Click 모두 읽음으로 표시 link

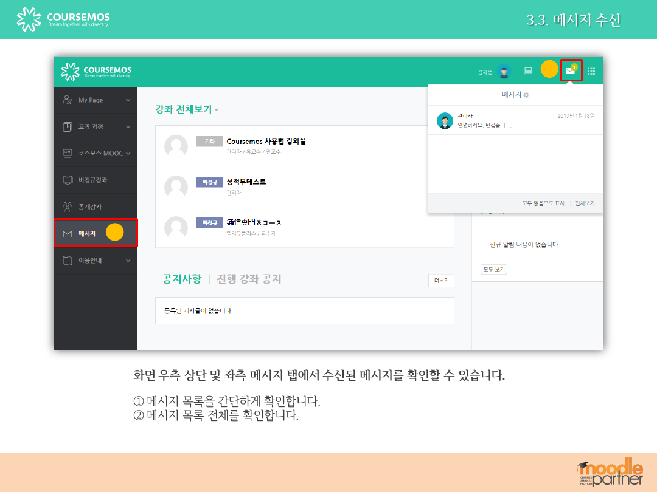(543, 203)
